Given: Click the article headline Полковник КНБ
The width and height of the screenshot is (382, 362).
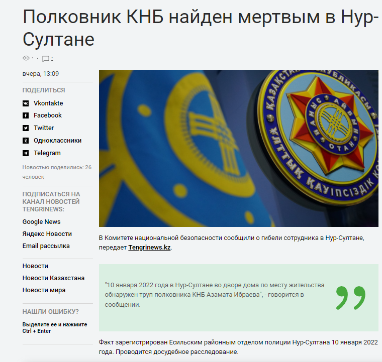Looking at the screenshot, I should pyautogui.click(x=201, y=28).
